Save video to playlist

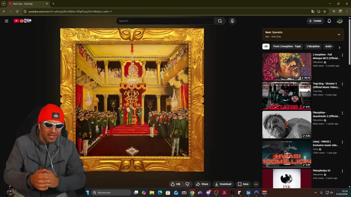(243, 184)
